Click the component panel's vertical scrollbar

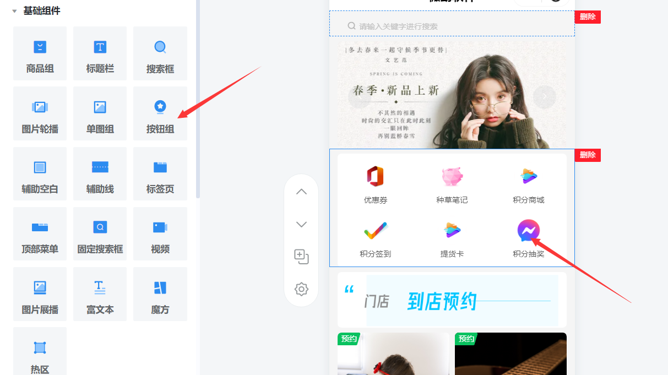pyautogui.click(x=198, y=99)
